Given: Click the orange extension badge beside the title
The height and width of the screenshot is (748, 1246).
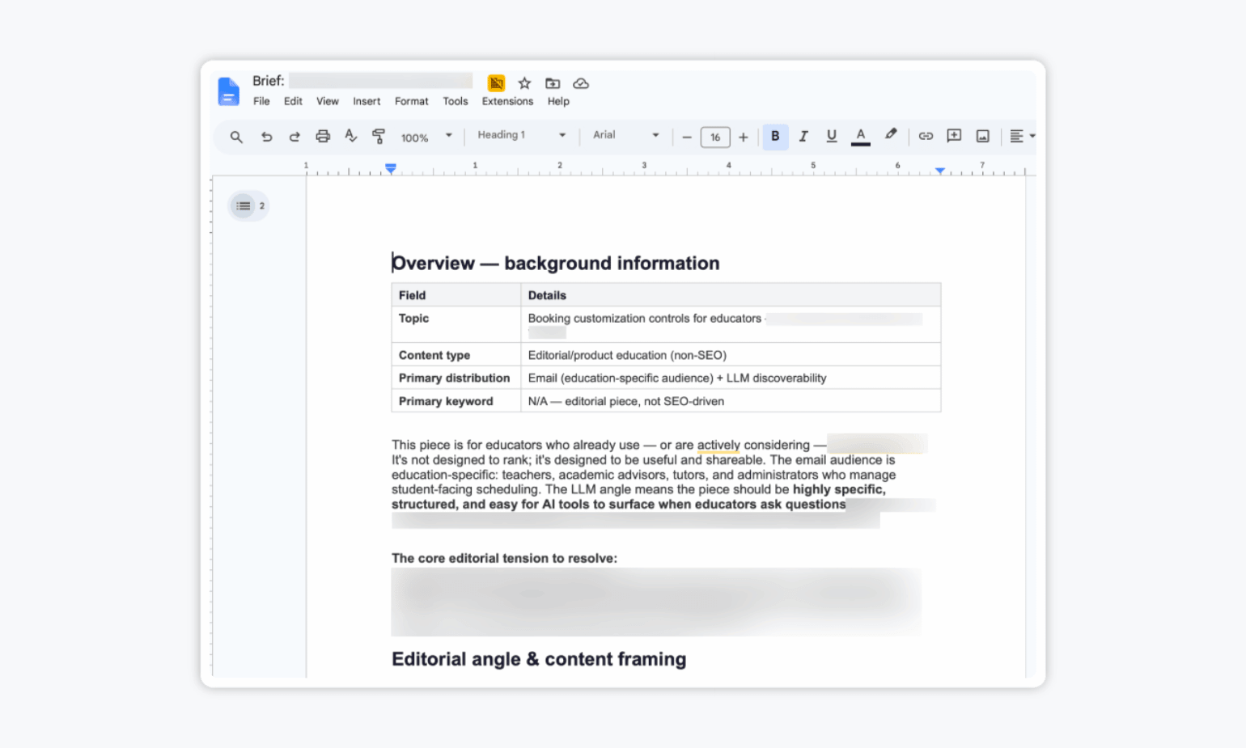Looking at the screenshot, I should click(x=496, y=83).
